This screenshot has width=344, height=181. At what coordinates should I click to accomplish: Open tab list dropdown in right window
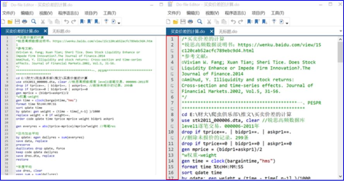341,31
